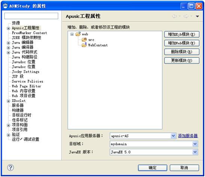205x177 pixels.
Task: Select 构建器 in the tree
Action: [x=18, y=110]
